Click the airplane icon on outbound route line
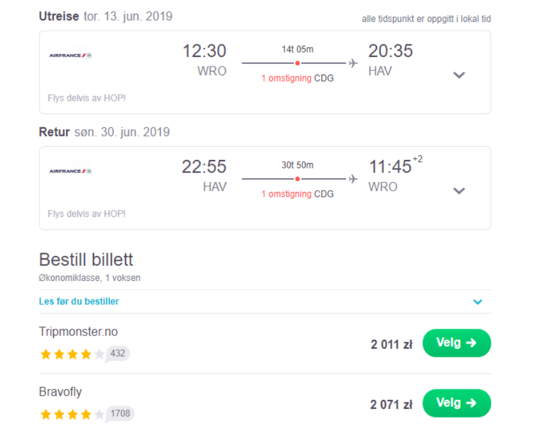Viewport: 541px width, 432px height. coord(353,63)
